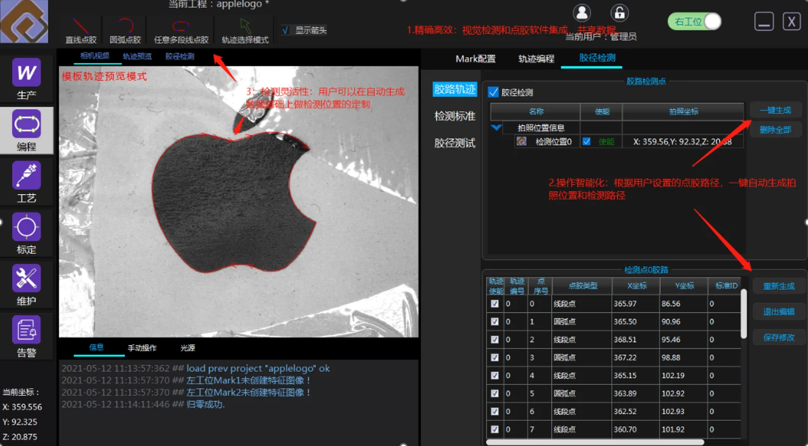Open the 生产 production page in sidebar
The image size is (808, 446).
pyautogui.click(x=26, y=78)
